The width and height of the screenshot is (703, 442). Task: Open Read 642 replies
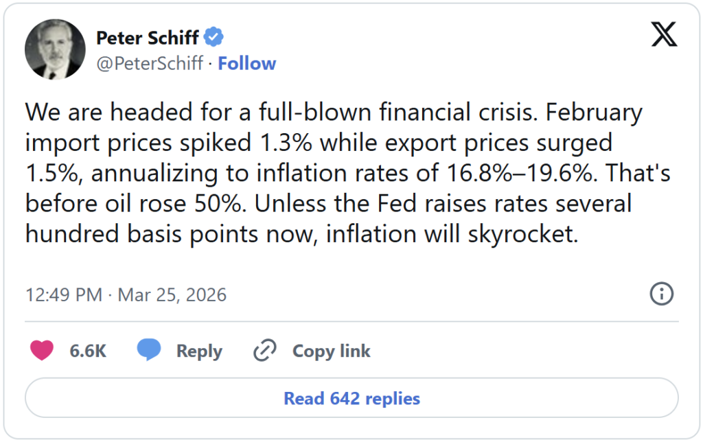pyautogui.click(x=351, y=399)
